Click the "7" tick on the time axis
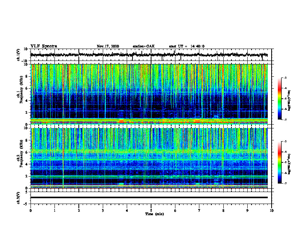This screenshot has width=306, height=236. click(199, 211)
